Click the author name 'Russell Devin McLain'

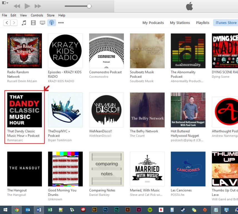pos(22,81)
